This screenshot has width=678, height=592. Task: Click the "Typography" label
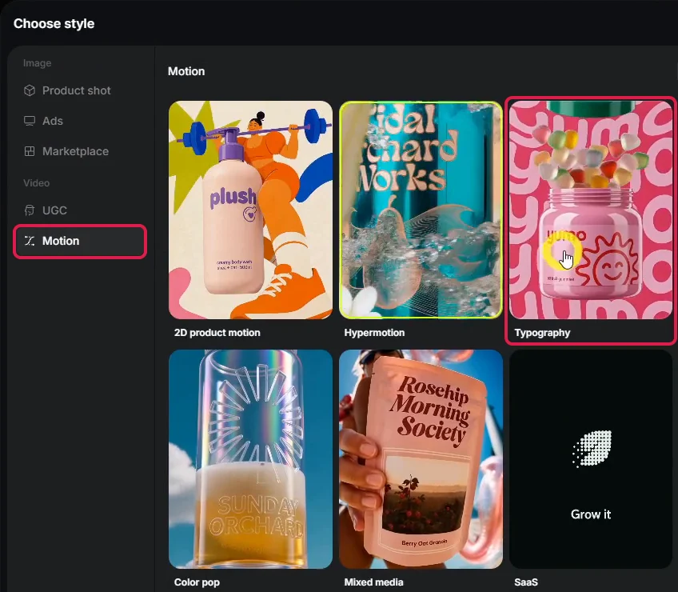click(542, 333)
